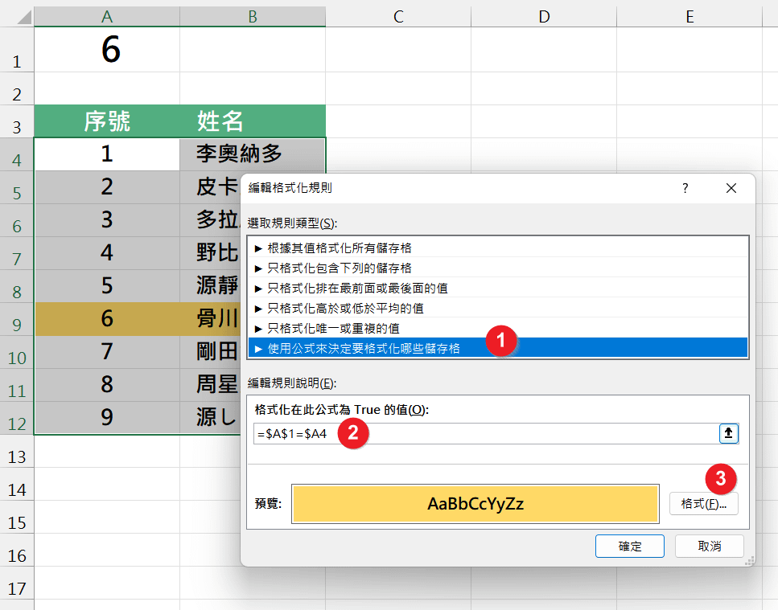Click the collapse dialog range-selector icon
The width and height of the screenshot is (778, 610).
pyautogui.click(x=728, y=433)
